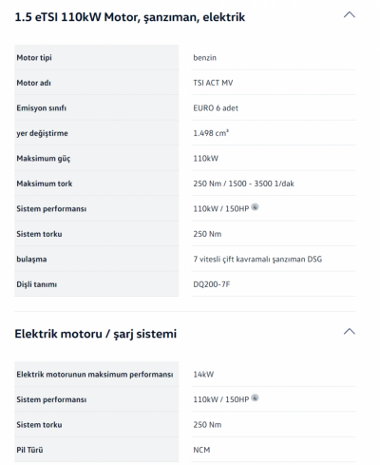380x465 pixels.
Task: Collapse the Elektrik motoru / şarj sistemi chevron
Action: (x=350, y=332)
